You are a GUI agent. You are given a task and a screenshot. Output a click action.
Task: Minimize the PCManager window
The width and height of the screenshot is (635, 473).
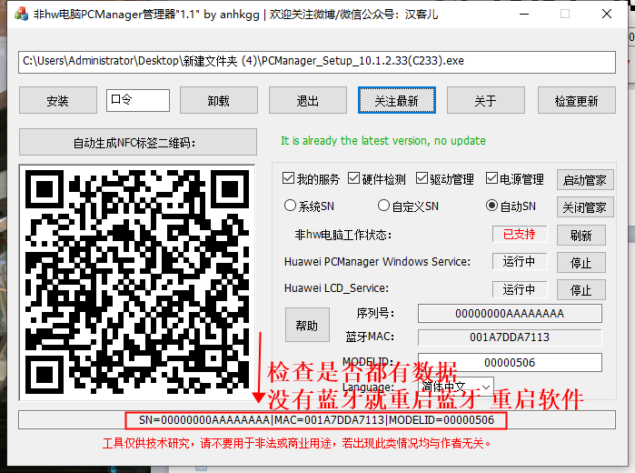pos(524,14)
